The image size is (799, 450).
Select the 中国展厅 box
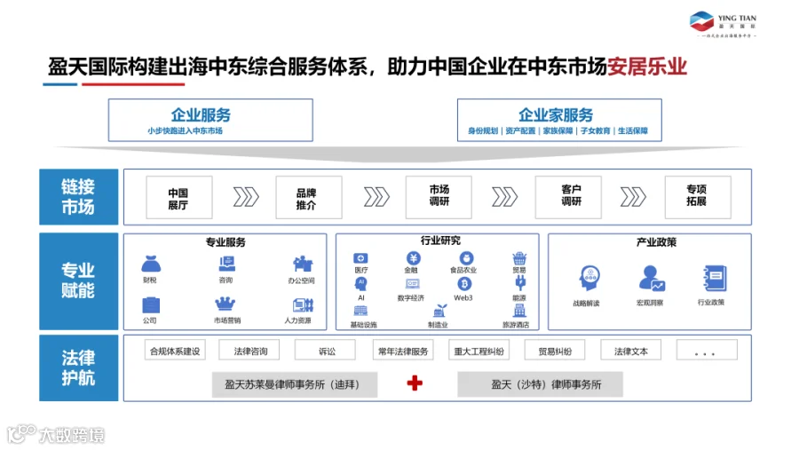pyautogui.click(x=178, y=197)
